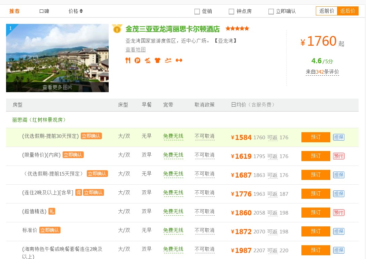
Task: Click the parking amenity icon
Action: click(137, 61)
